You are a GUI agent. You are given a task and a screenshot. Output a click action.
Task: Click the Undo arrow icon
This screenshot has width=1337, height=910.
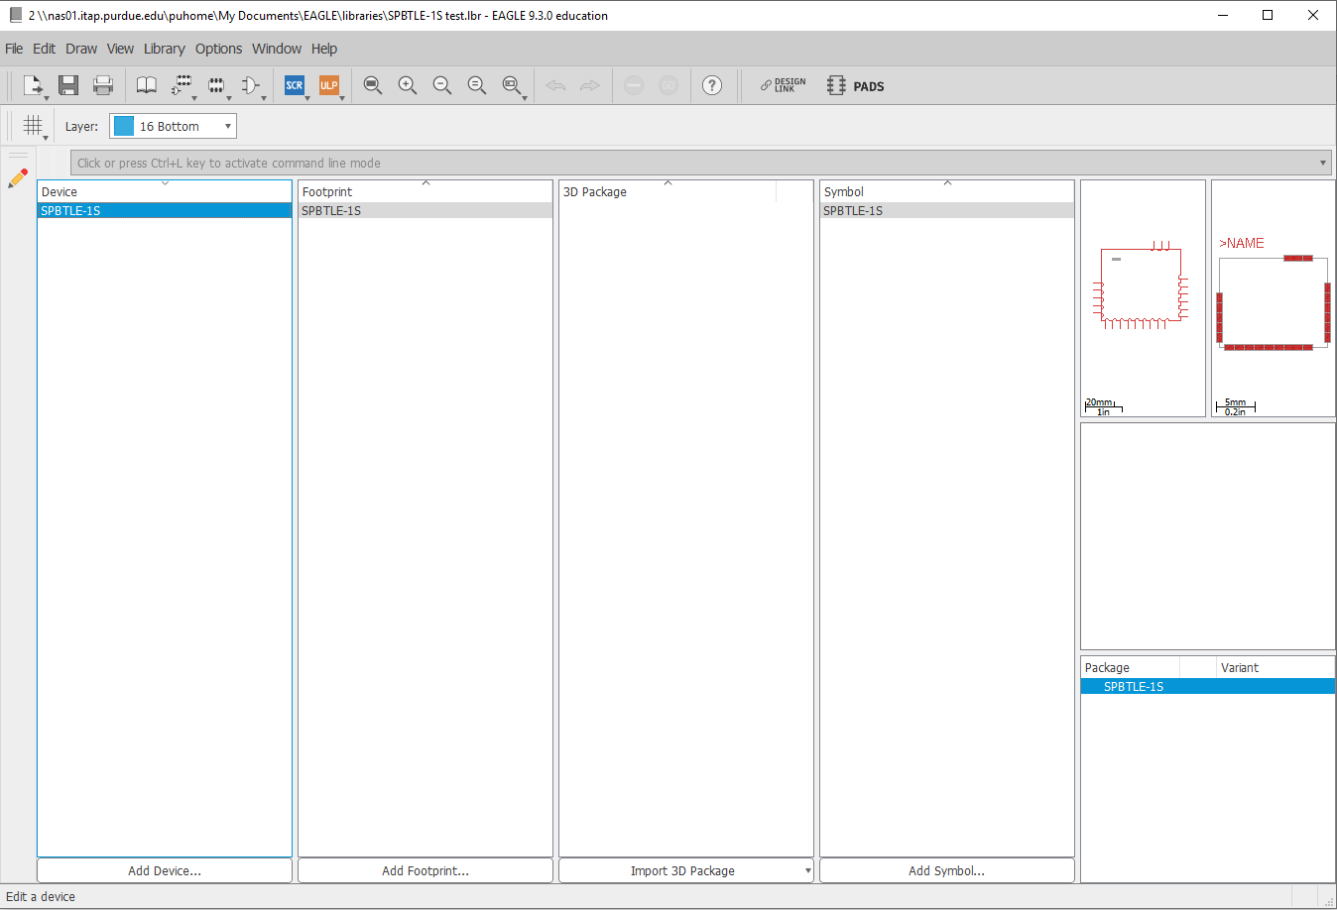pos(555,85)
